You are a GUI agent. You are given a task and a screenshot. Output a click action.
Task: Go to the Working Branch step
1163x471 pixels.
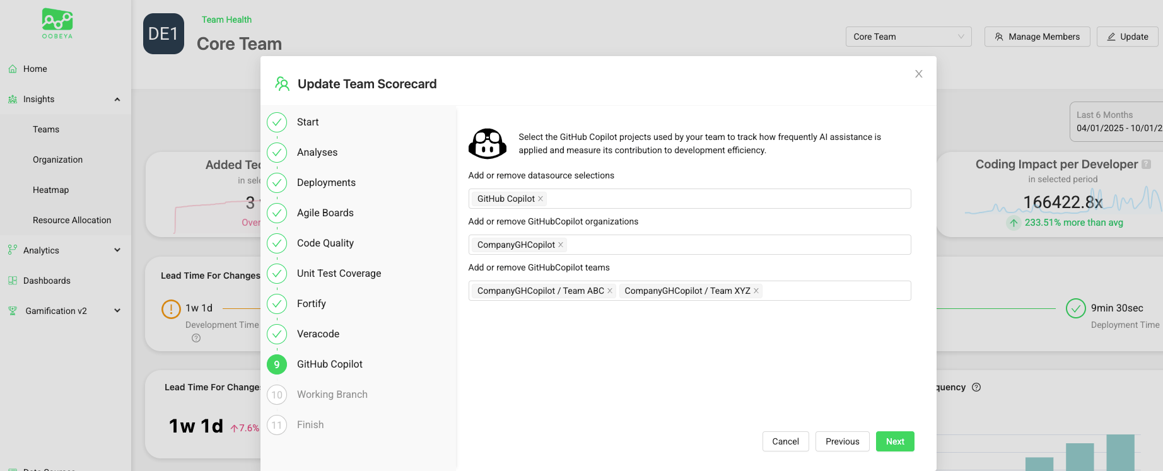332,395
